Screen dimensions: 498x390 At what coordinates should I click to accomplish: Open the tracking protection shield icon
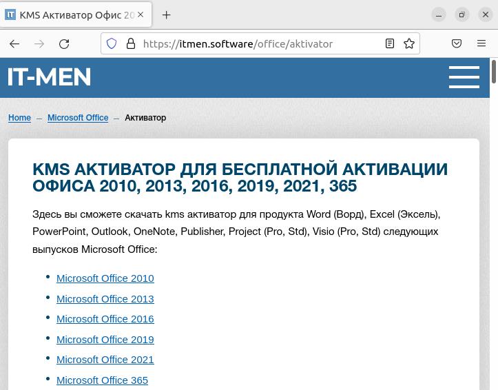[112, 43]
